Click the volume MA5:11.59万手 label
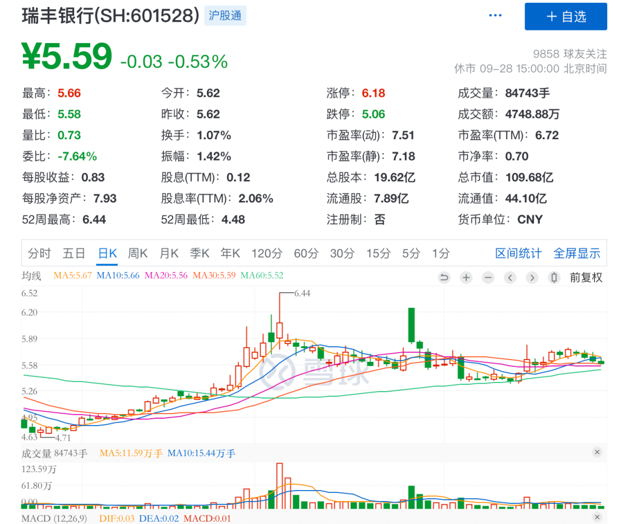This screenshot has width=621, height=524. click(x=131, y=453)
